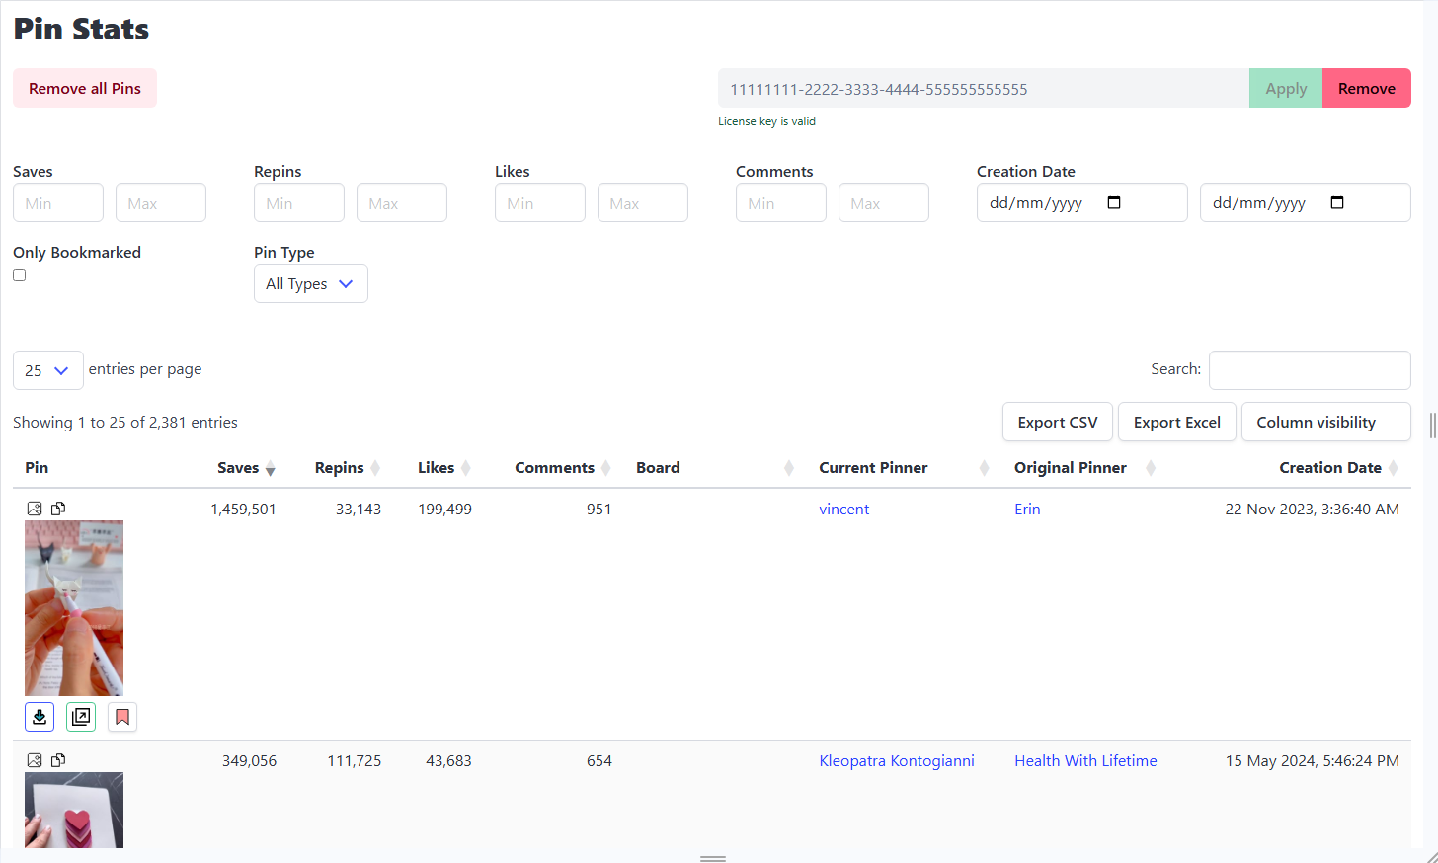Enable the Only Bookmarked checkbox

pyautogui.click(x=19, y=275)
